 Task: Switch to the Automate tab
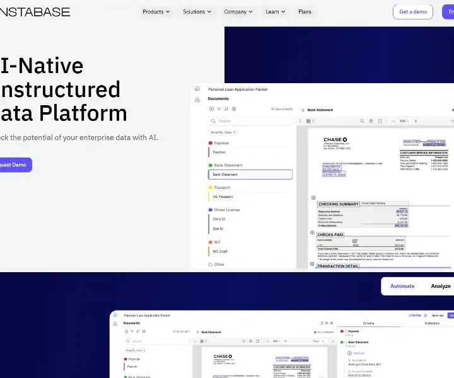402,286
